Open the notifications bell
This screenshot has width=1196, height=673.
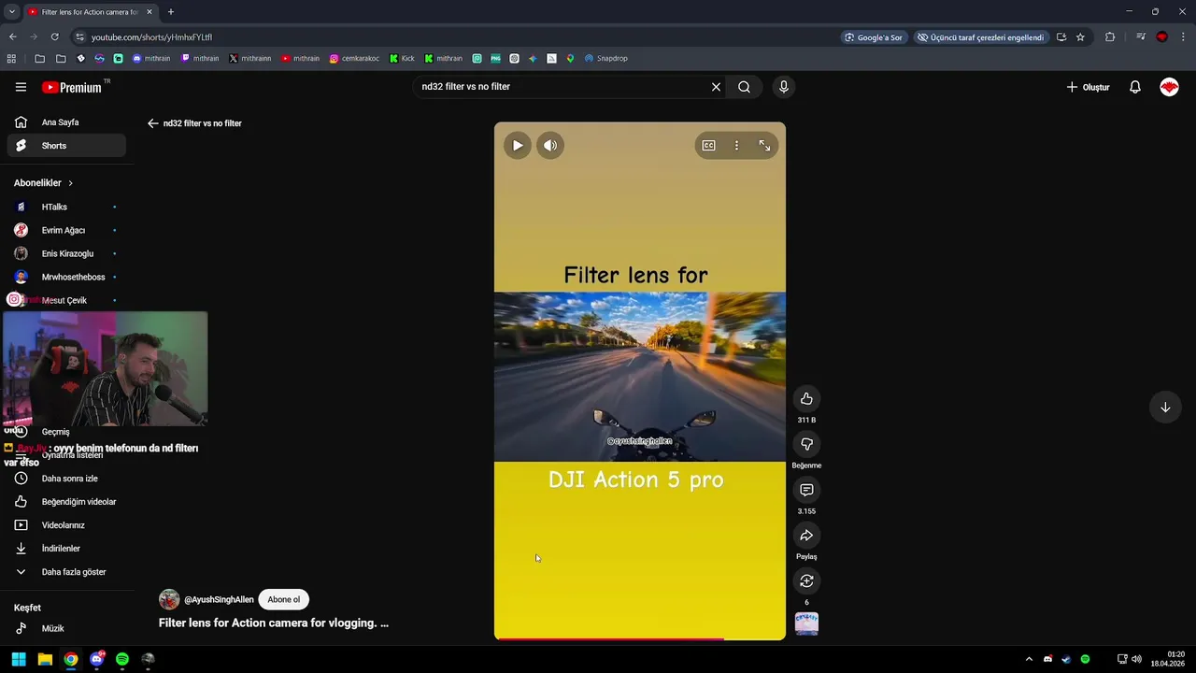coord(1134,87)
